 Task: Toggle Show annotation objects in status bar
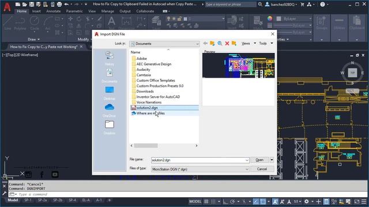[275, 201]
